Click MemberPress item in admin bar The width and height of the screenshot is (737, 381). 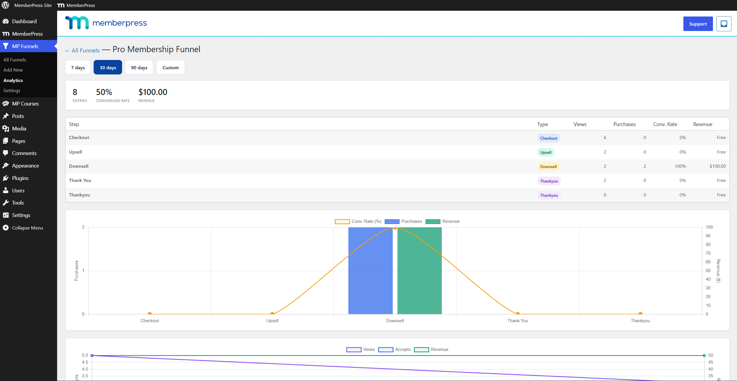click(76, 5)
